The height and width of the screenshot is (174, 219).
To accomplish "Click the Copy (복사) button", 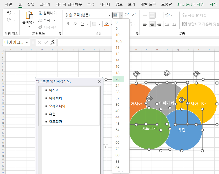I will pyautogui.click(x=44, y=20).
